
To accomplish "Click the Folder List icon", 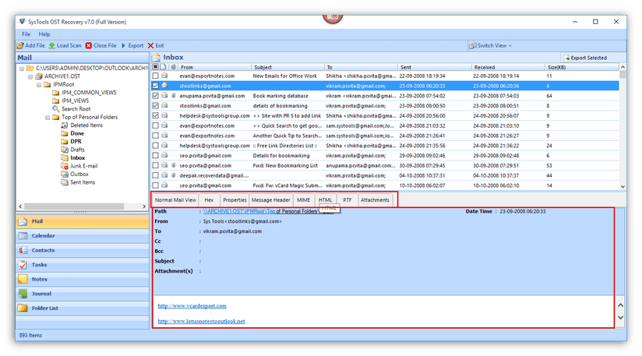I will tap(23, 308).
